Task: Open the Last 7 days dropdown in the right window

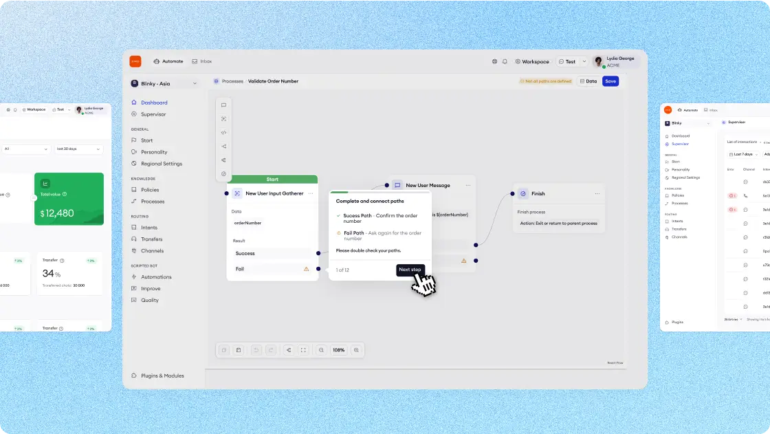Action: click(x=743, y=154)
